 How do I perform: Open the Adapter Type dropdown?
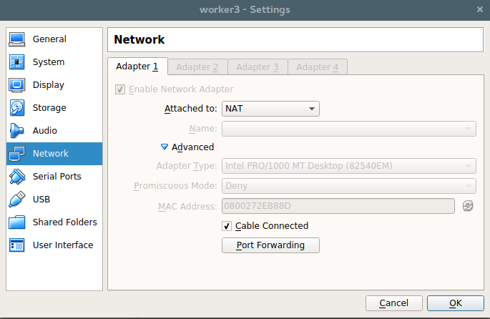click(349, 166)
